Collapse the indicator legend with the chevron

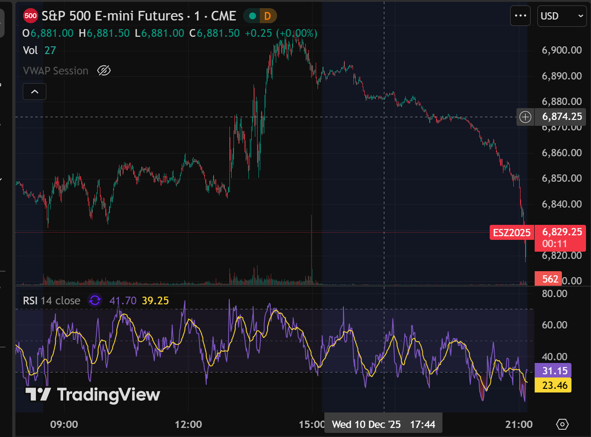tap(35, 92)
